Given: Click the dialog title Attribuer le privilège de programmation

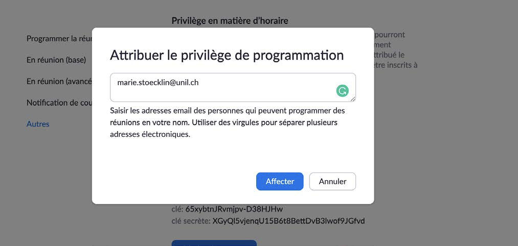Looking at the screenshot, I should click(227, 55).
